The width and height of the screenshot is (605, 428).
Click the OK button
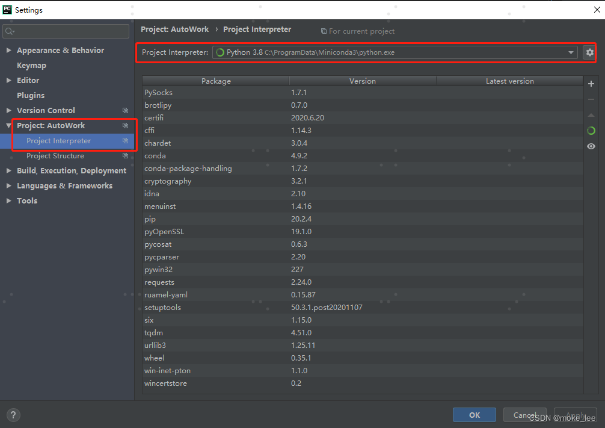pyautogui.click(x=474, y=415)
